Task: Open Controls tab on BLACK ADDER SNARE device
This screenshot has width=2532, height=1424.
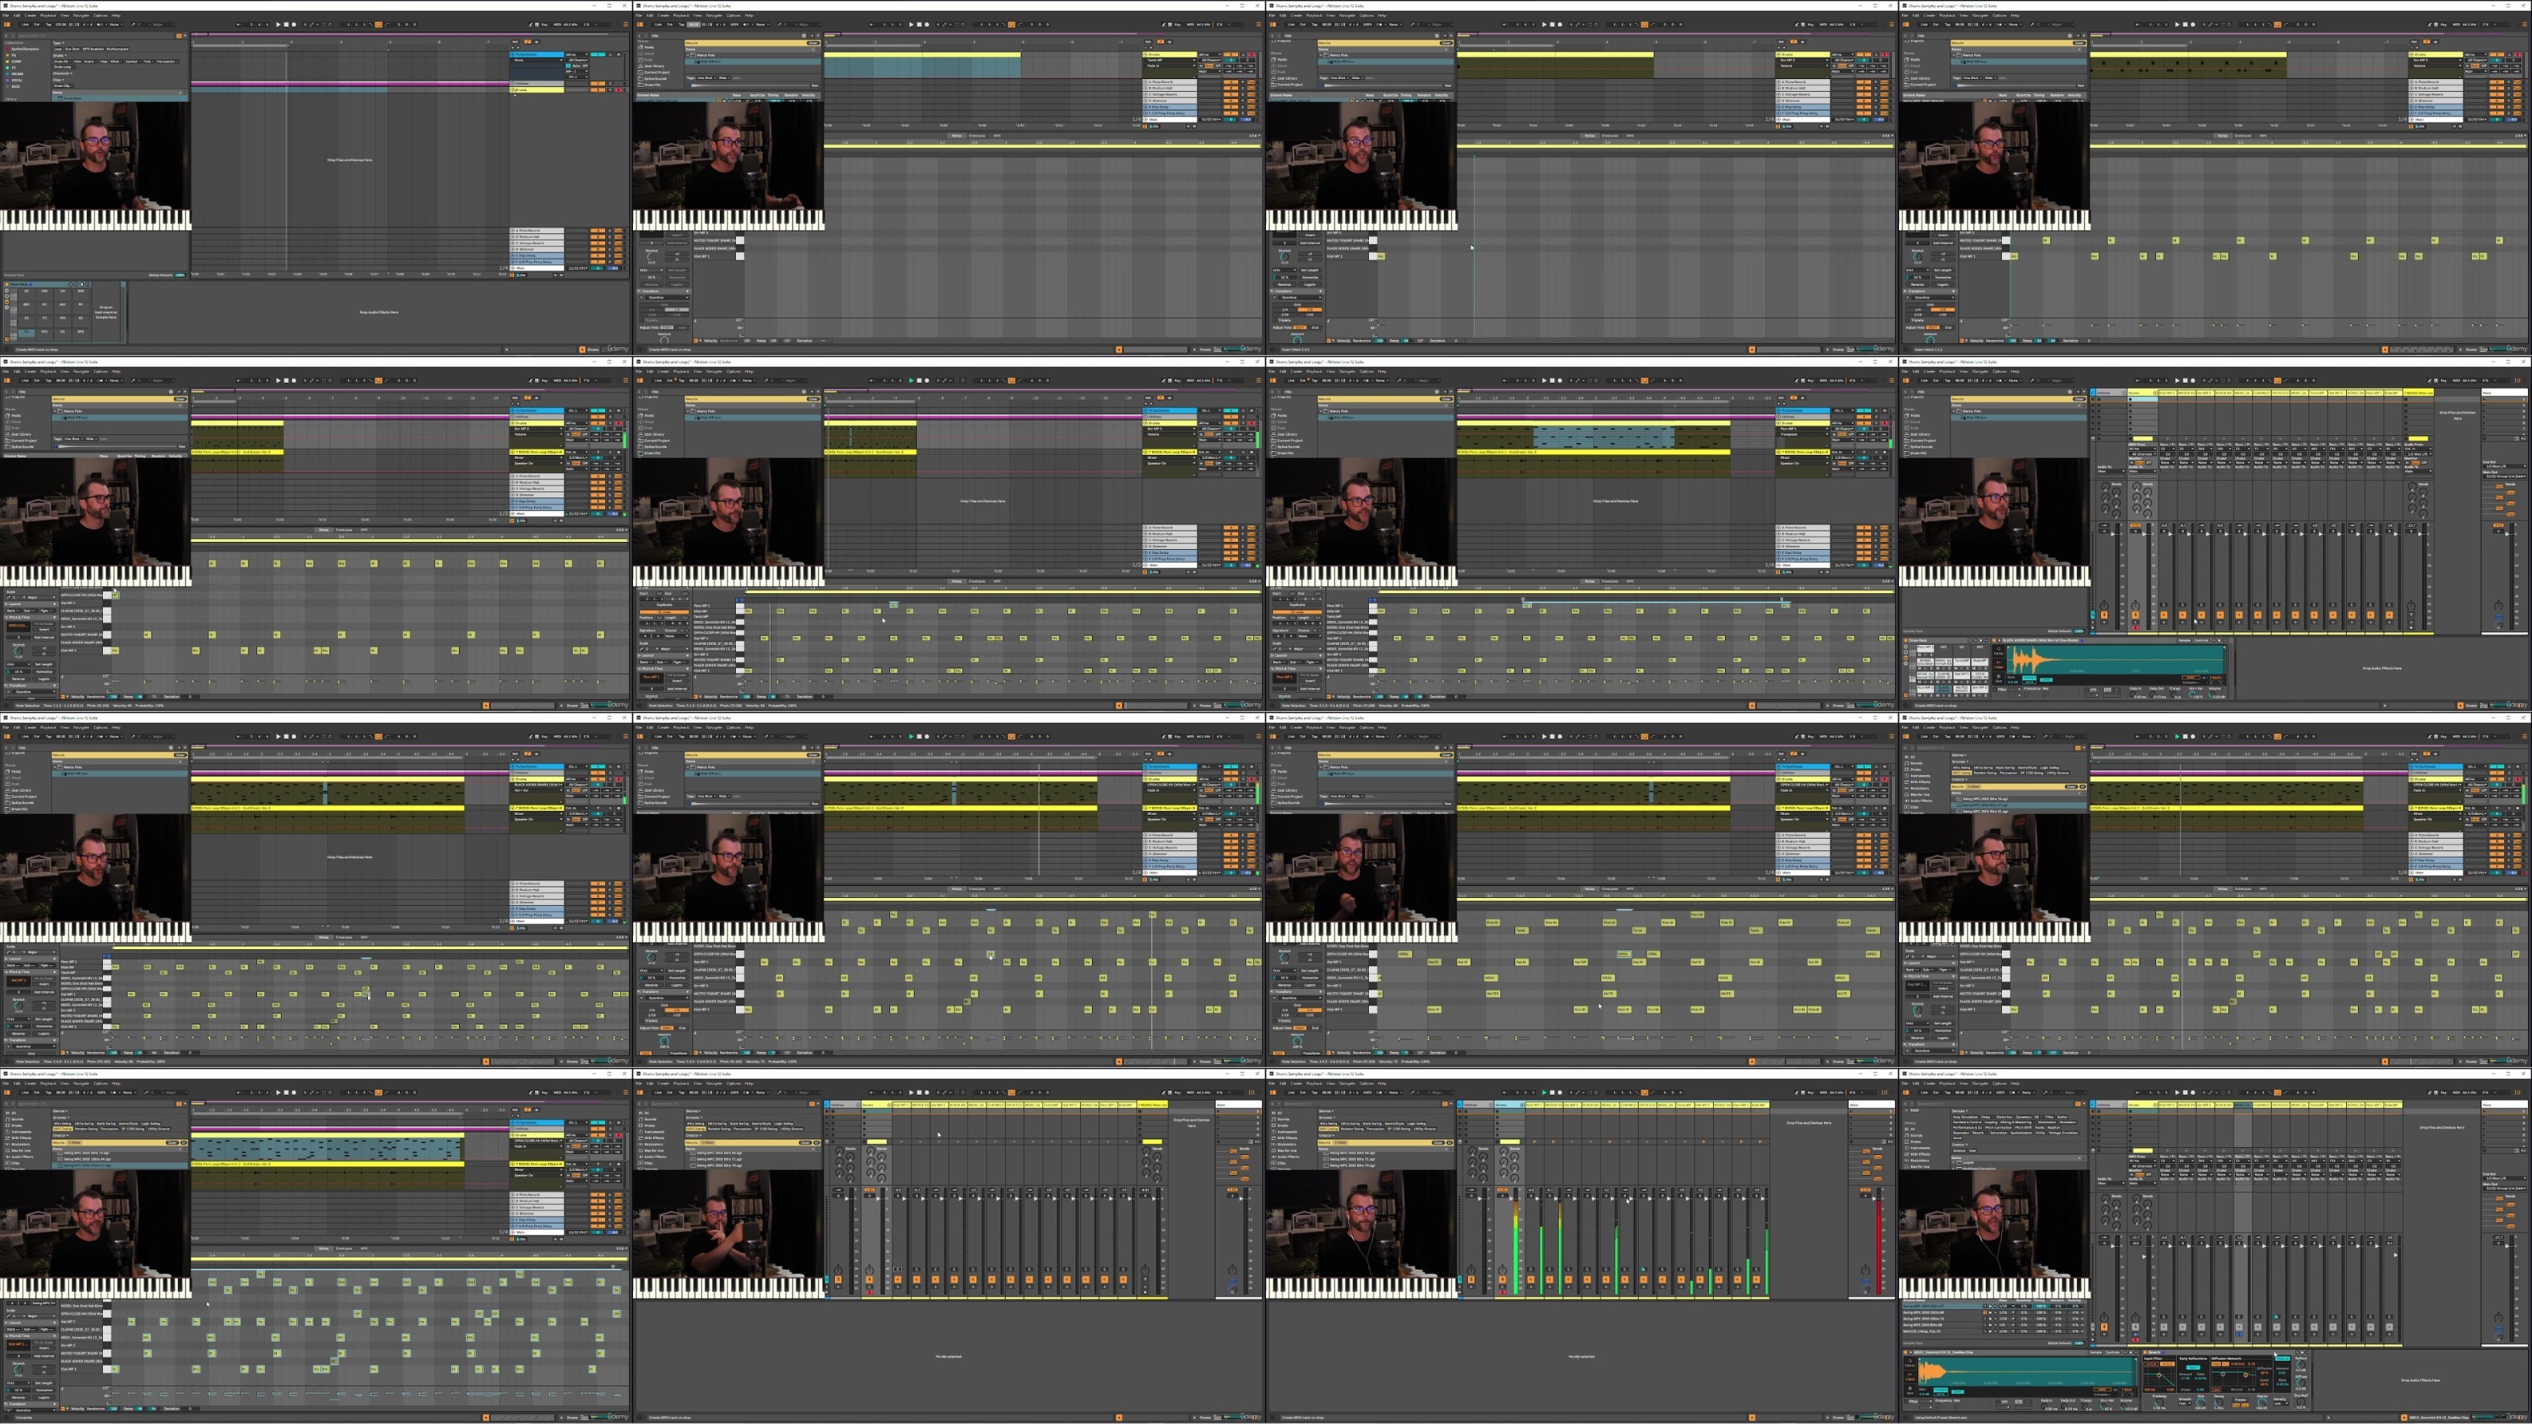Action: (2202, 641)
